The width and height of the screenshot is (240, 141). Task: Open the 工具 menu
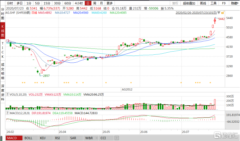pyautogui.click(x=213, y=3)
